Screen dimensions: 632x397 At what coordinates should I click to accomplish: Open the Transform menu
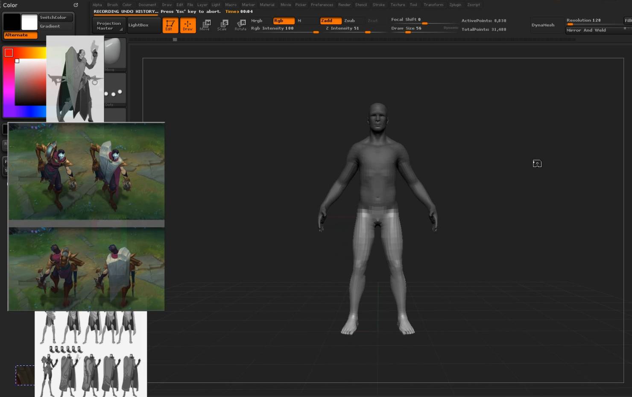pyautogui.click(x=433, y=5)
